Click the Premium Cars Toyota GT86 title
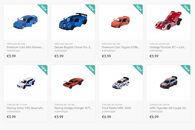The width and height of the screenshot is (195, 130). pyautogui.click(x=121, y=47)
